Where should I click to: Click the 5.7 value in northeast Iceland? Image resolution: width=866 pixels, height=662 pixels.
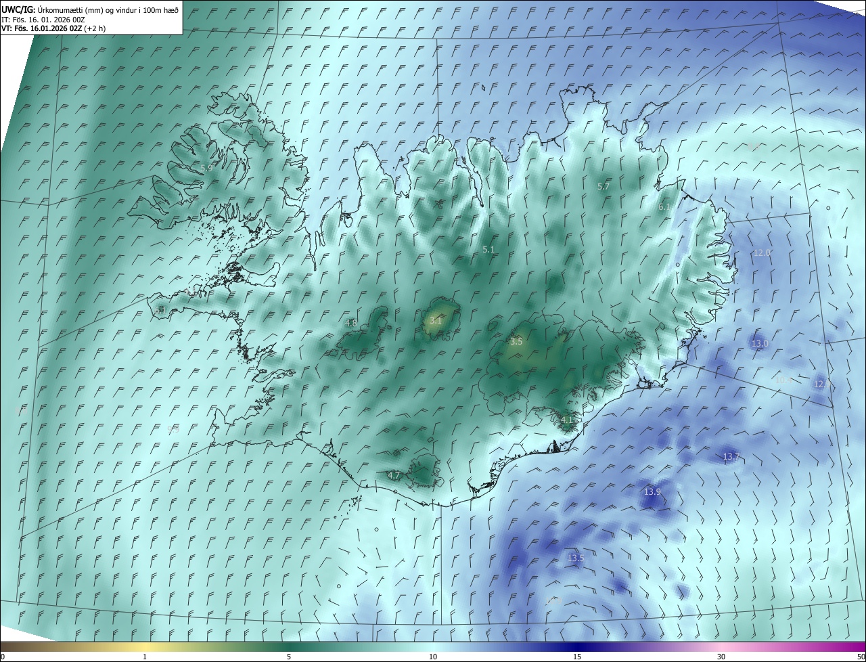[603, 186]
